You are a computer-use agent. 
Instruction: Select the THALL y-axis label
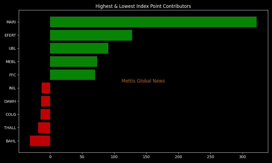point(10,128)
